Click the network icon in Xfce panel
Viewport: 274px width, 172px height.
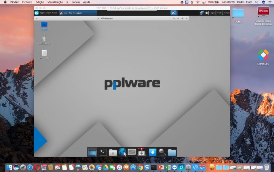pos(201,13)
